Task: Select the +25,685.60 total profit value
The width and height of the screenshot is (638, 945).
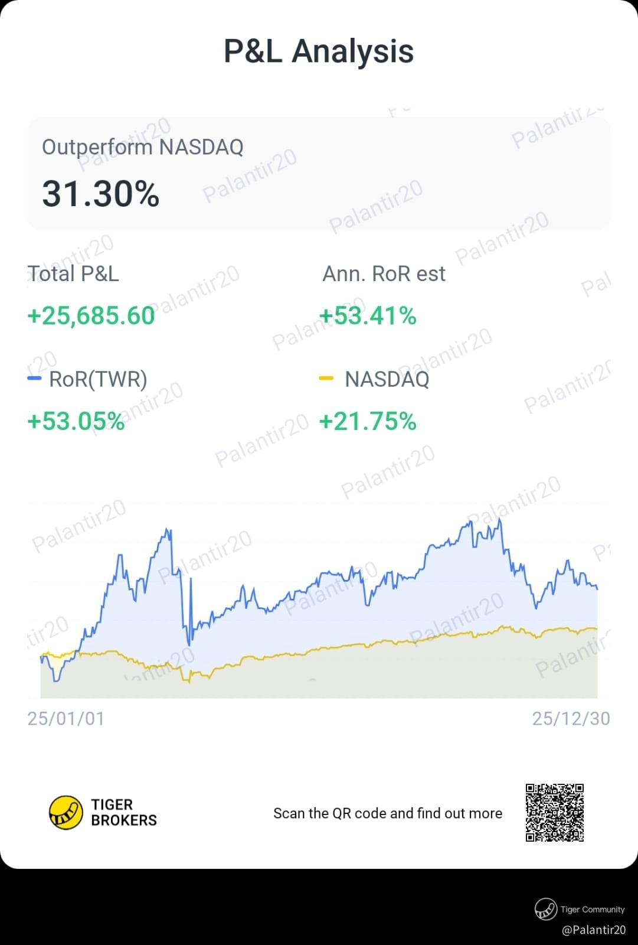Action: (x=91, y=315)
